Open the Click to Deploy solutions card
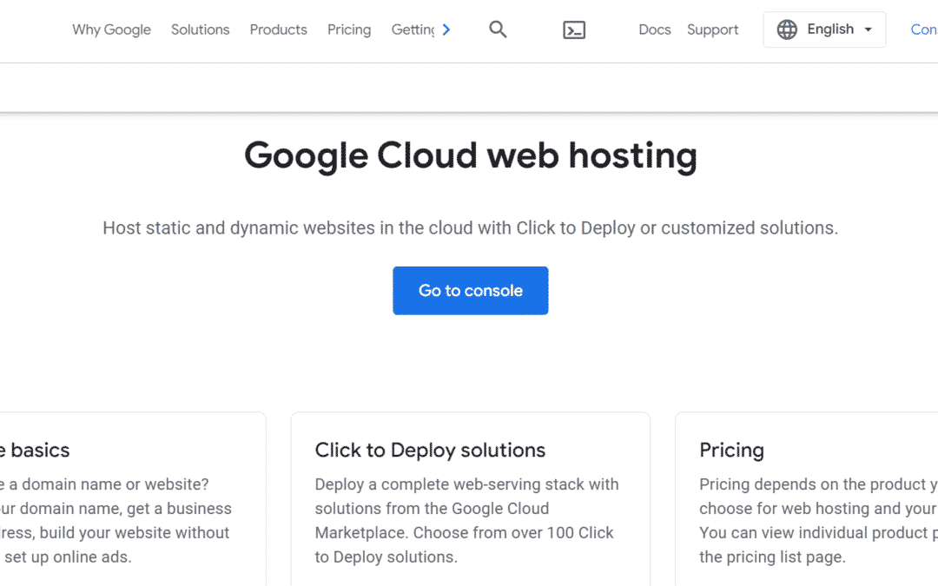938x586 pixels. tap(470, 499)
